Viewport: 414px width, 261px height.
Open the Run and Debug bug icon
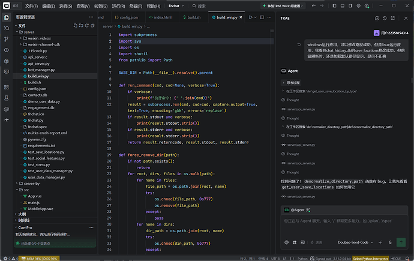7,61
